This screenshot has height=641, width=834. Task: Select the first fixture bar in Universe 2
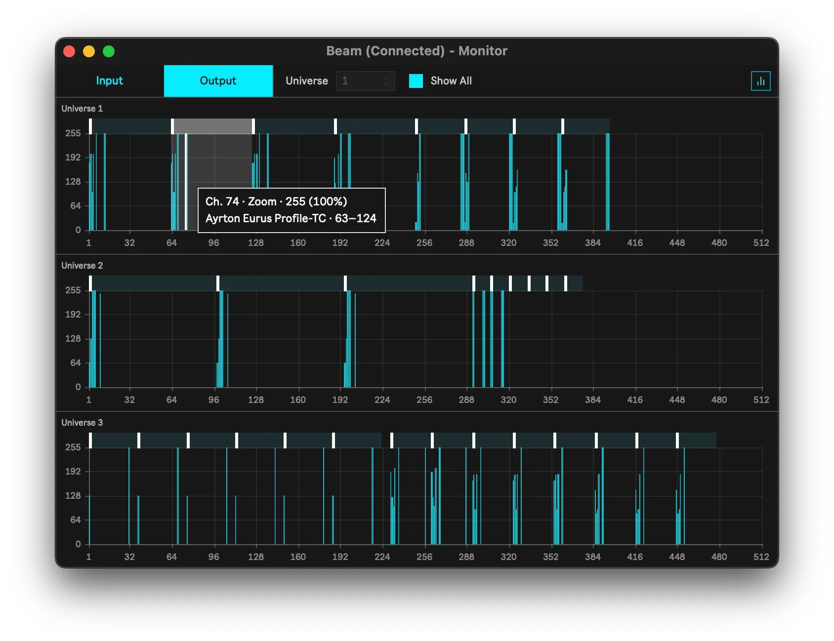click(x=153, y=283)
